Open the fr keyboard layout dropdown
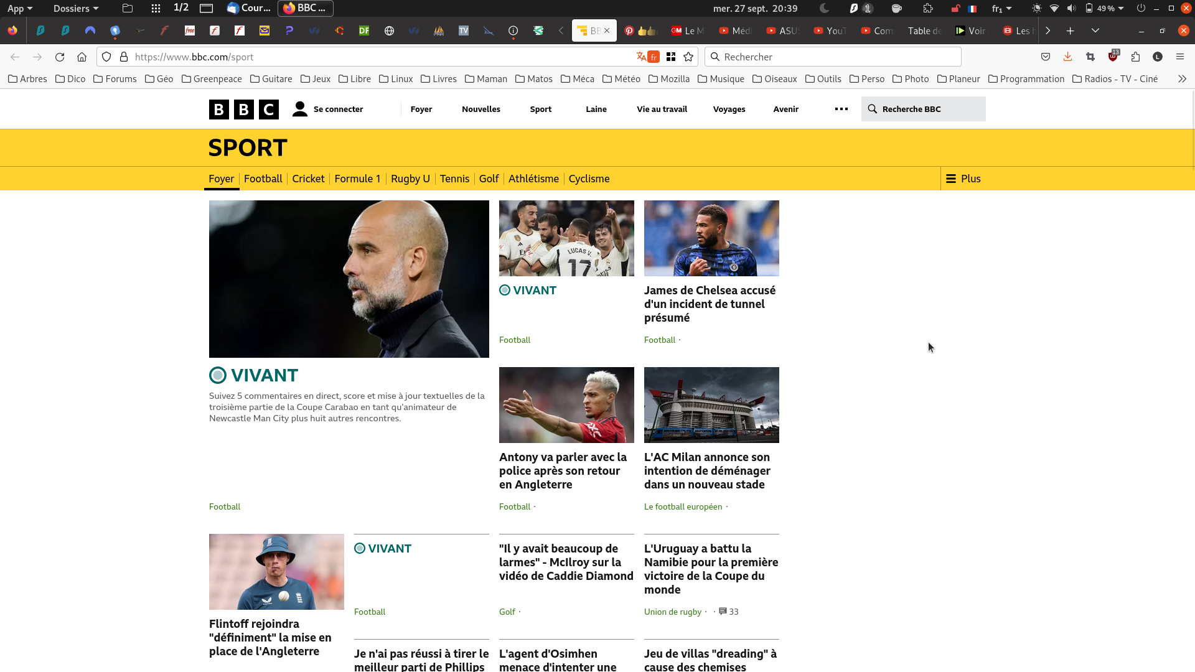The height and width of the screenshot is (672, 1195). pos(1002,8)
